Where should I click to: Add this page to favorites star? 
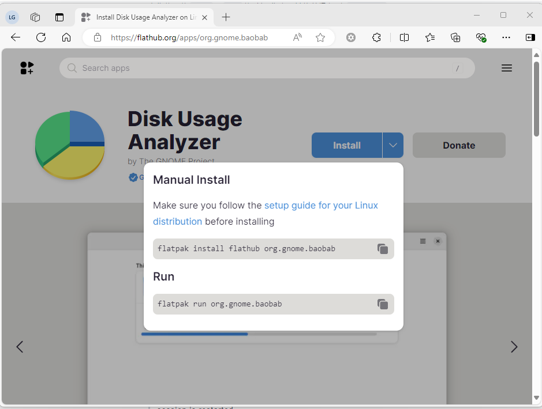pyautogui.click(x=320, y=37)
